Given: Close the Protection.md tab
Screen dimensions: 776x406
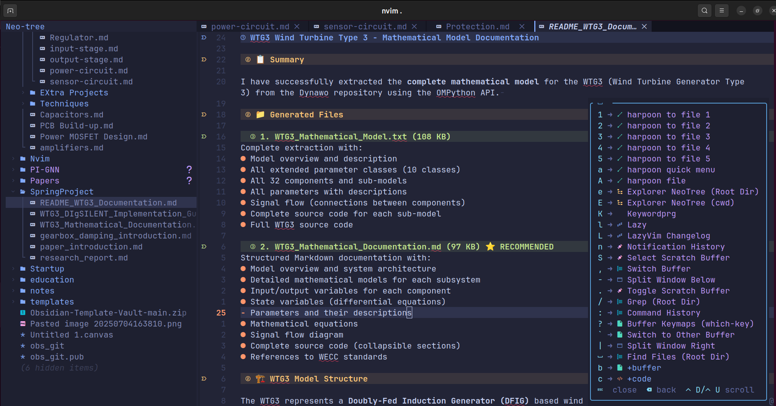Looking at the screenshot, I should (522, 26).
